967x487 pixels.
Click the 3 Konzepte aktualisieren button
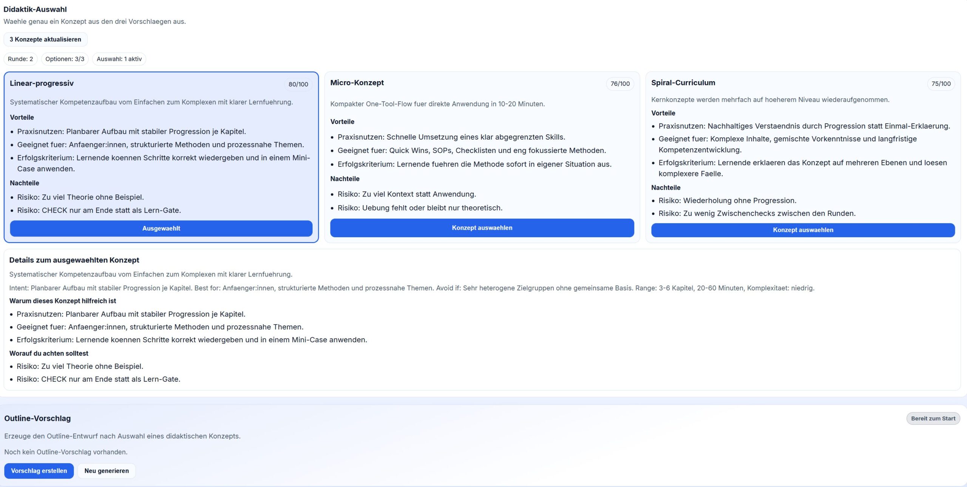pyautogui.click(x=45, y=39)
